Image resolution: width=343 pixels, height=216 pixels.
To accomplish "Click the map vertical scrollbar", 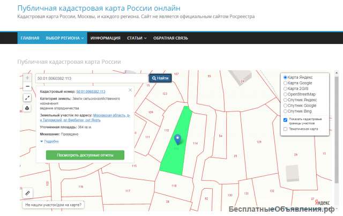I will point(337,129).
